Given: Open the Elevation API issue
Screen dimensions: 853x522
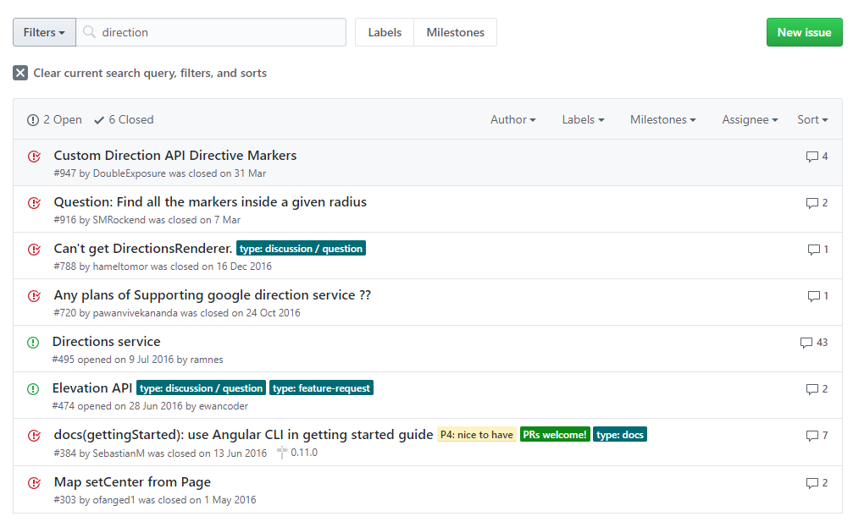Looking at the screenshot, I should 92,387.
